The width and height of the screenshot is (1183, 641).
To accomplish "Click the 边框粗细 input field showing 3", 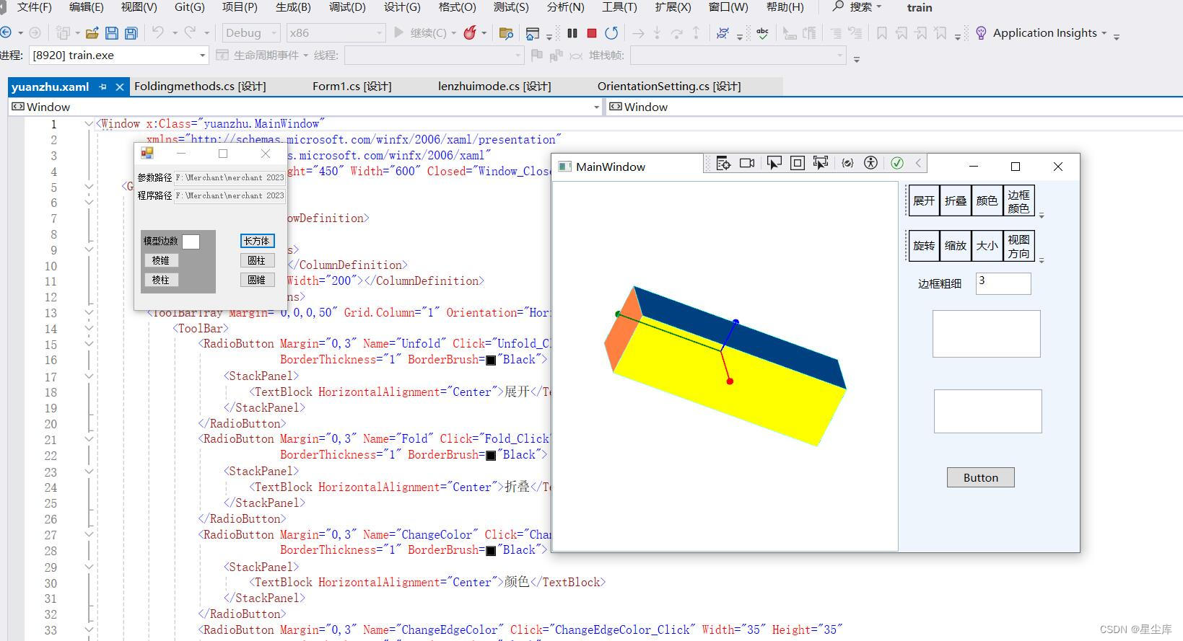I will (1003, 283).
